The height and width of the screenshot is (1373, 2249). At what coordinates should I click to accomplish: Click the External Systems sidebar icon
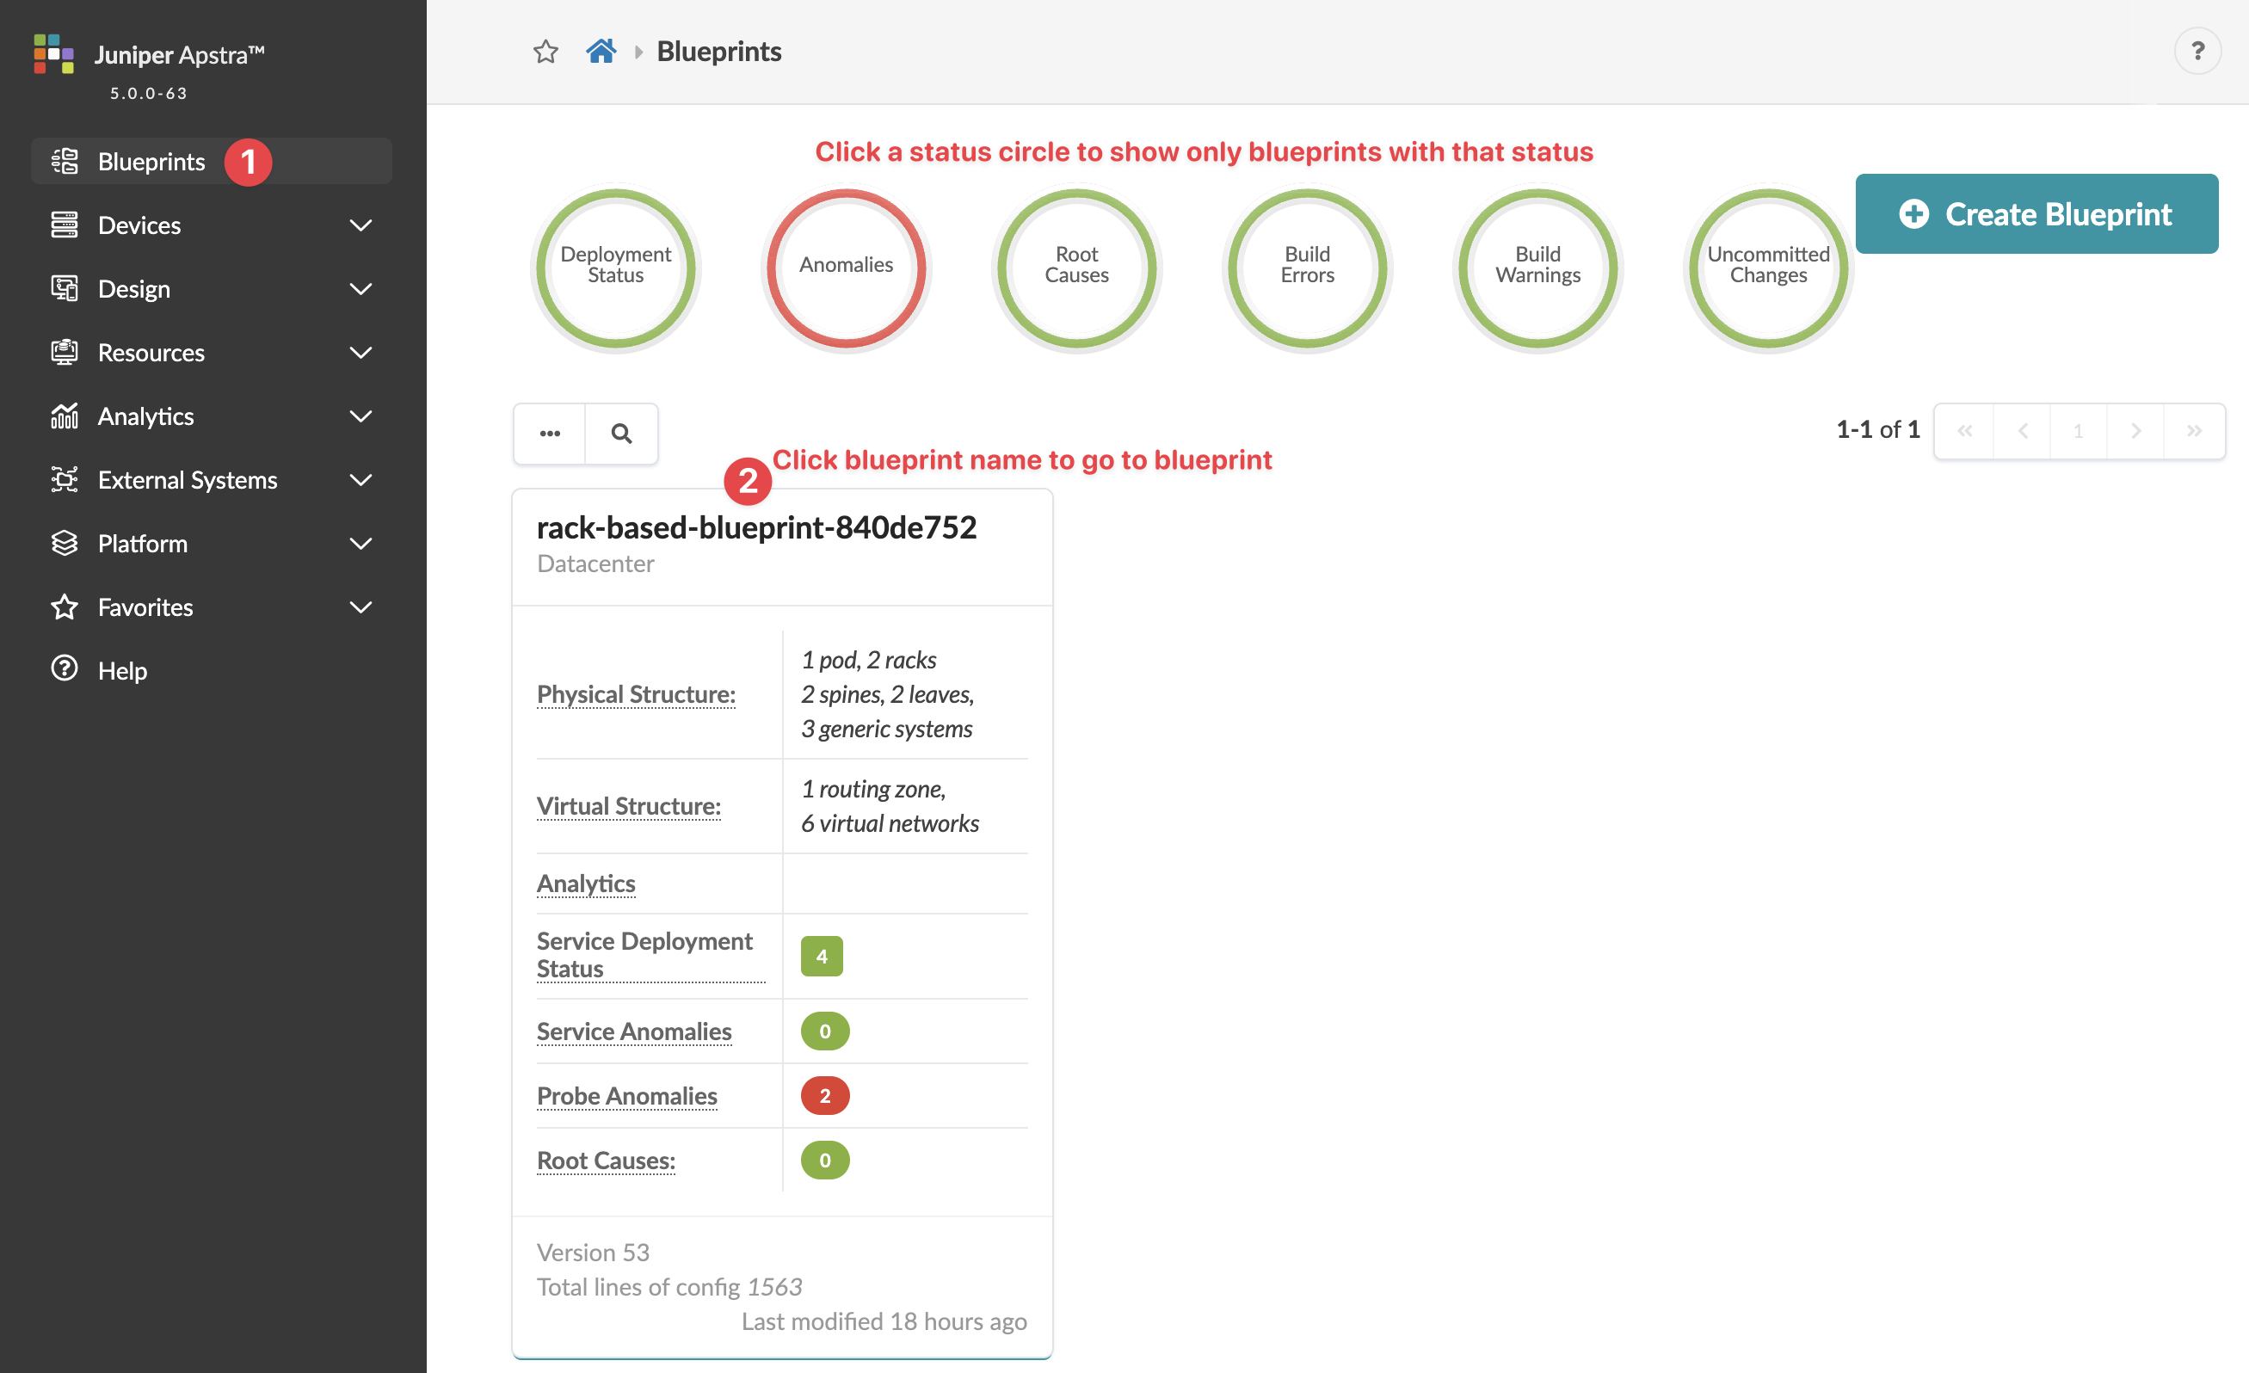point(63,478)
